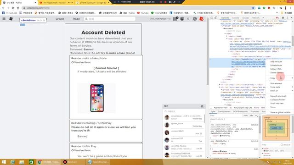Click the Windows Start button
294x165 pixels.
[4, 162]
